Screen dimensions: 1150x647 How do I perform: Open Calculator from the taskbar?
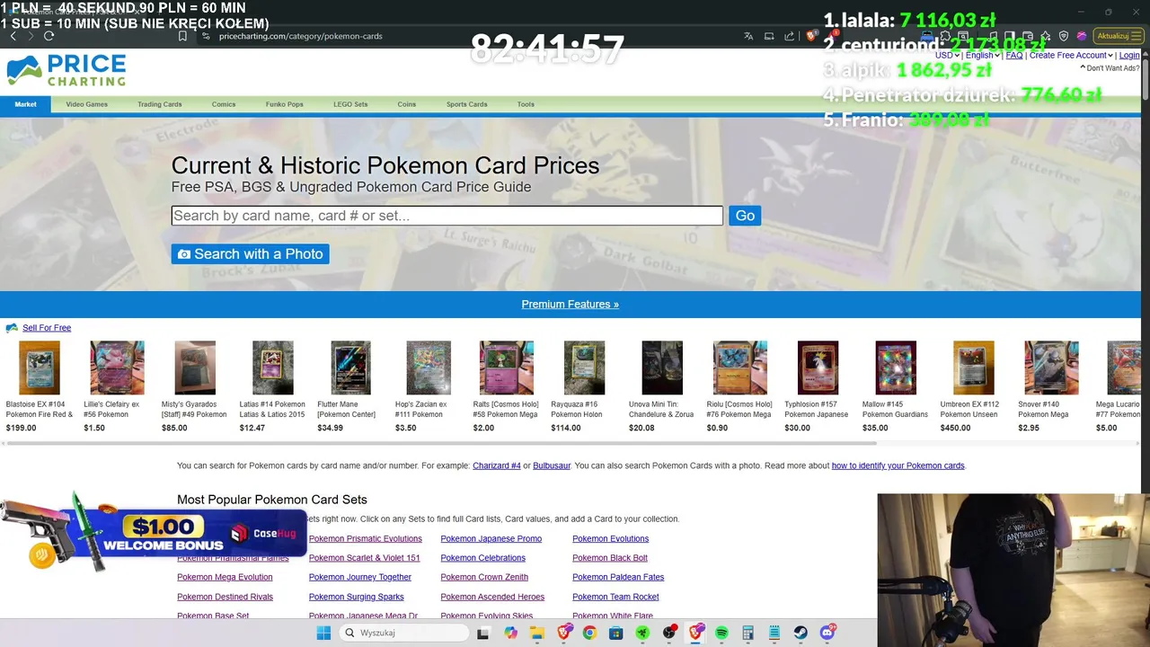(747, 633)
